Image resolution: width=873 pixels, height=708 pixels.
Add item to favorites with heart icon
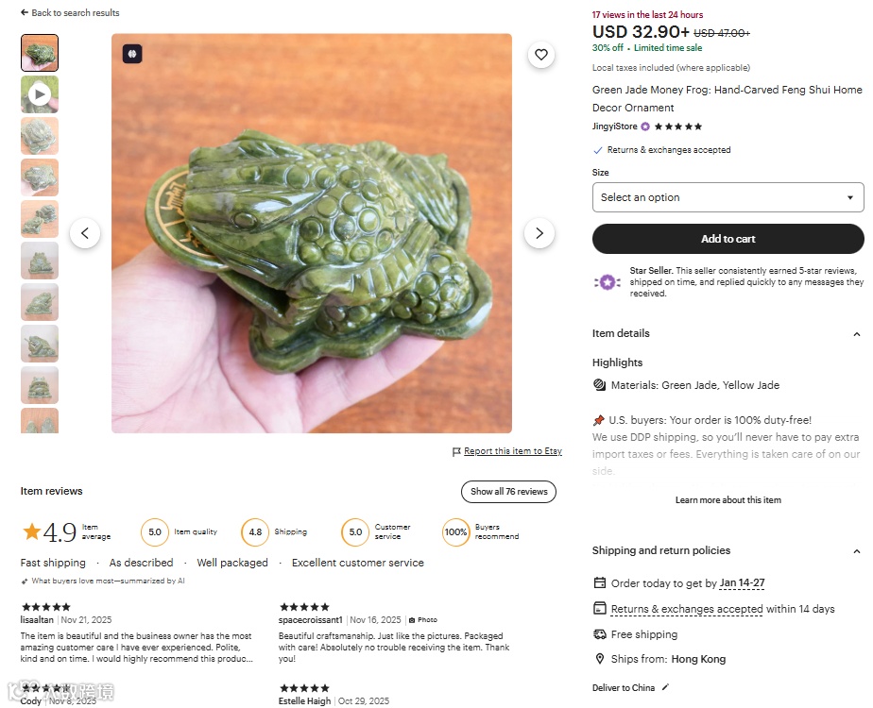pyautogui.click(x=540, y=55)
